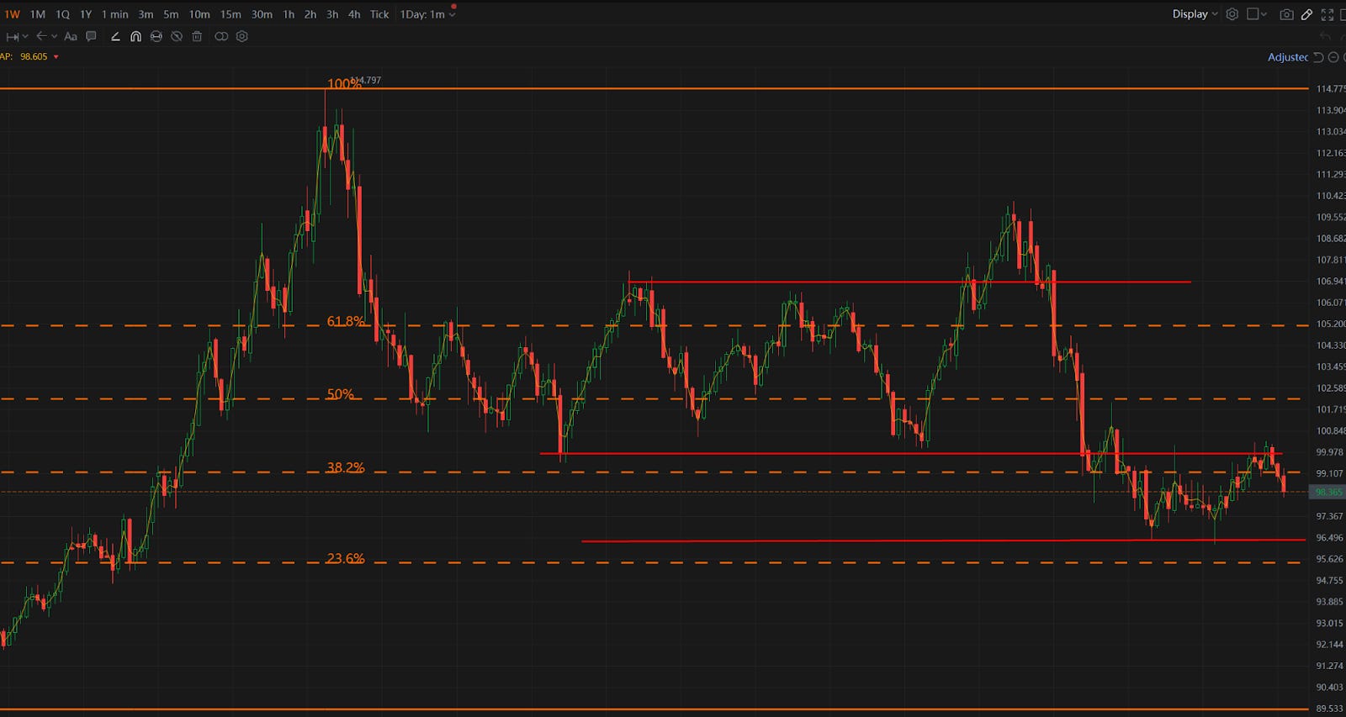
Task: Open drawing toolbar settings gear
Action: 242,36
